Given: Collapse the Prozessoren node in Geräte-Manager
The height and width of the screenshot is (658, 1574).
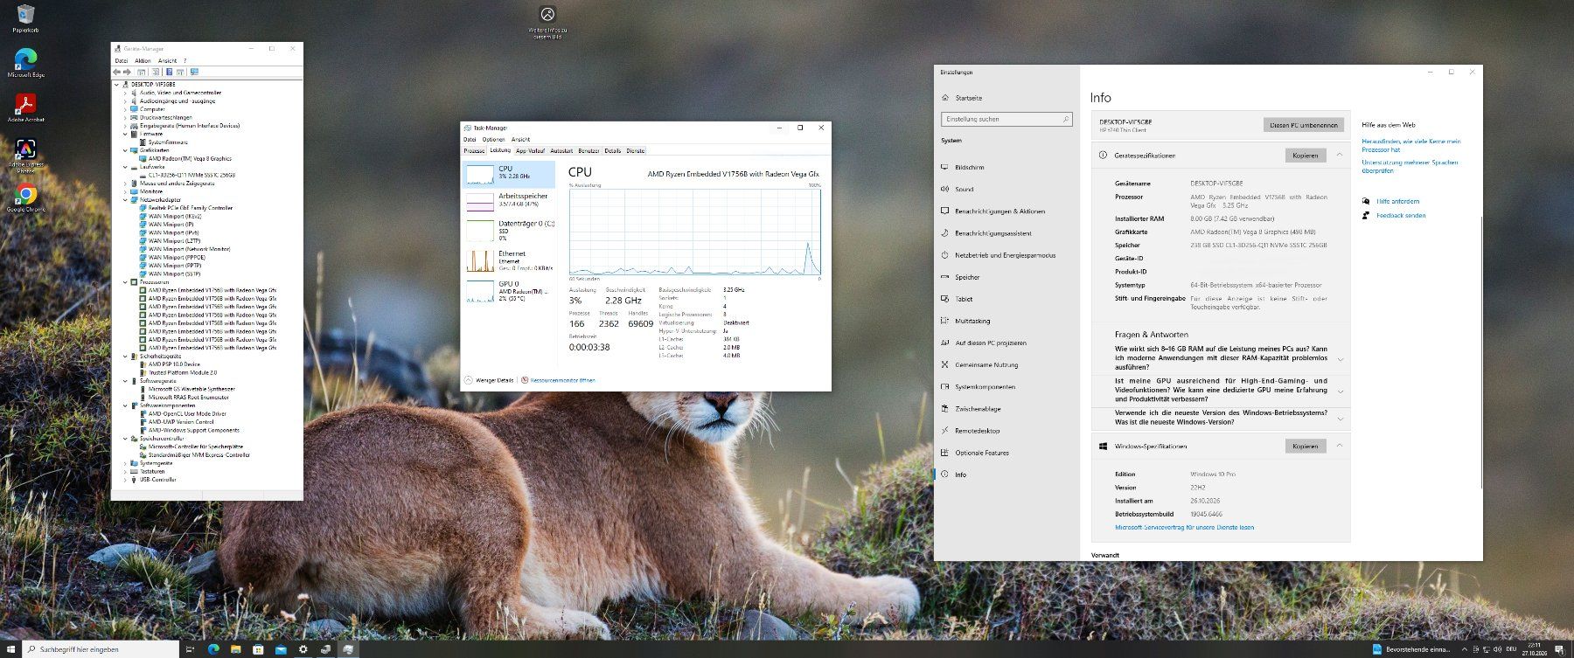Looking at the screenshot, I should [126, 282].
